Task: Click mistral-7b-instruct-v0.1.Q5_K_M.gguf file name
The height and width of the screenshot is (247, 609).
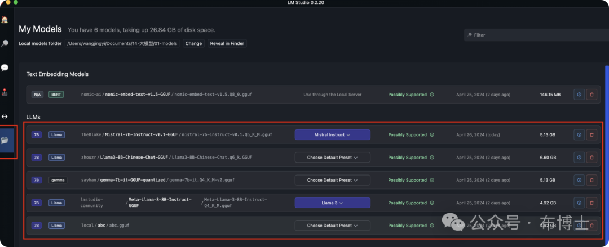Action: (x=227, y=135)
